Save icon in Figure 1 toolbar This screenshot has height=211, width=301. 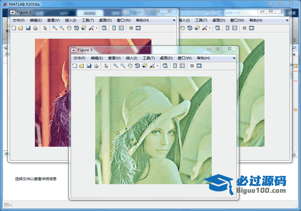click(28, 28)
